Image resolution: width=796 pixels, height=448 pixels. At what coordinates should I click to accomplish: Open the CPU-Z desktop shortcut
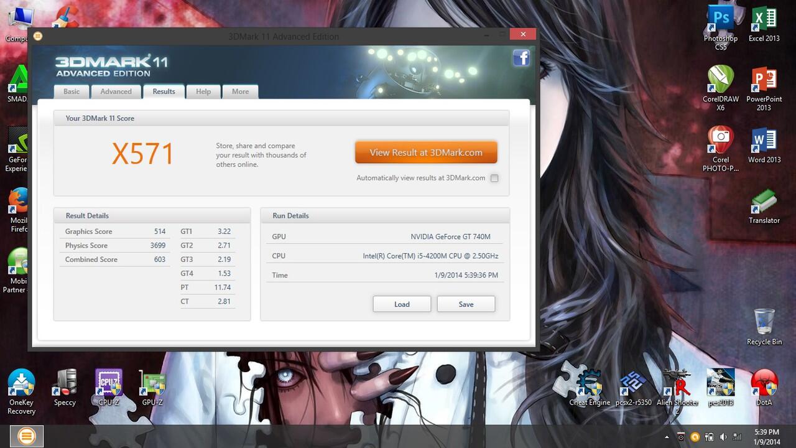pos(109,388)
